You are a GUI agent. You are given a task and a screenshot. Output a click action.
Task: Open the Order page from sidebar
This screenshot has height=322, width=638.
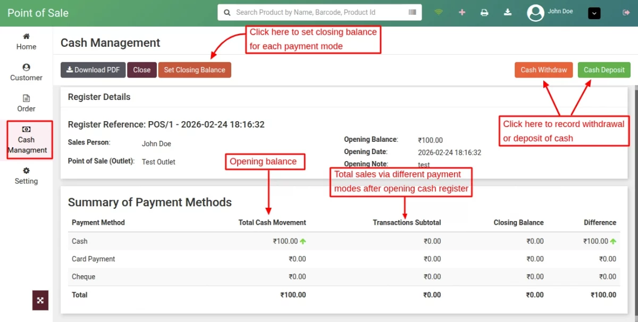point(26,103)
